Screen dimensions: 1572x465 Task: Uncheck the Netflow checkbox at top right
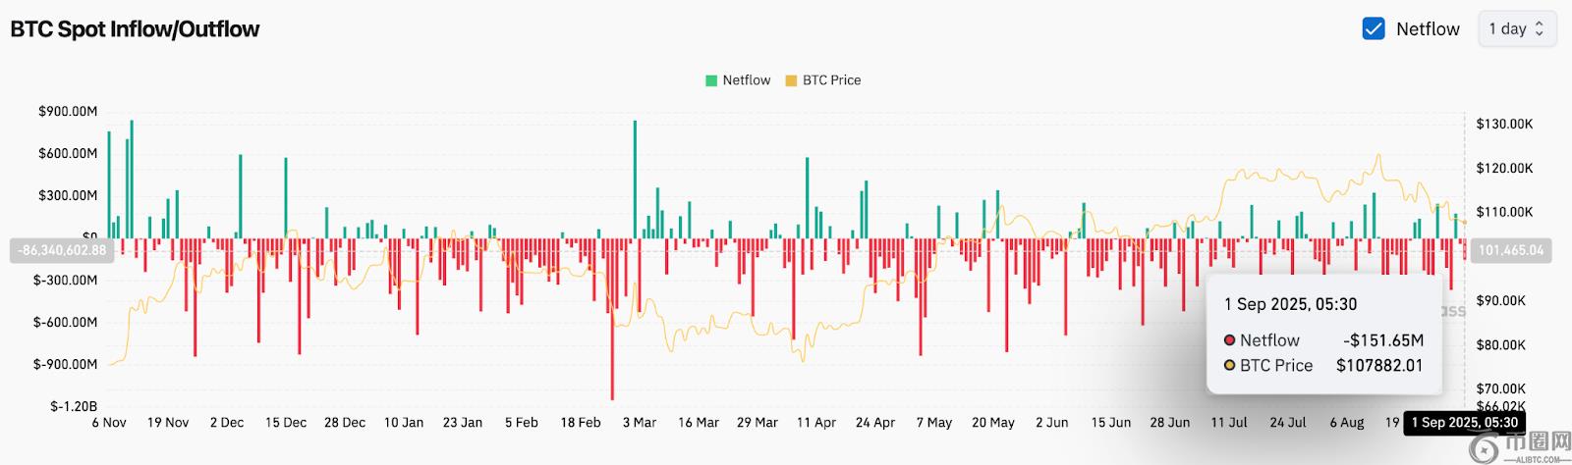pos(1374,29)
